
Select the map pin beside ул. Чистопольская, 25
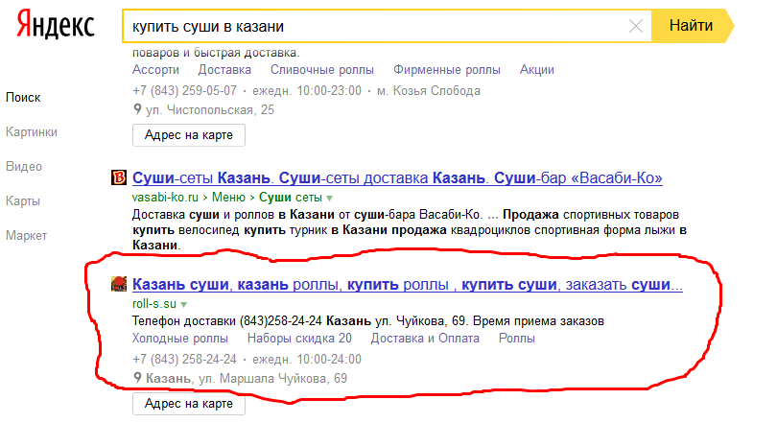point(137,109)
